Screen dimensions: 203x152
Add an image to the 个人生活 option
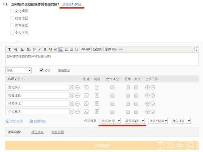click(86, 112)
